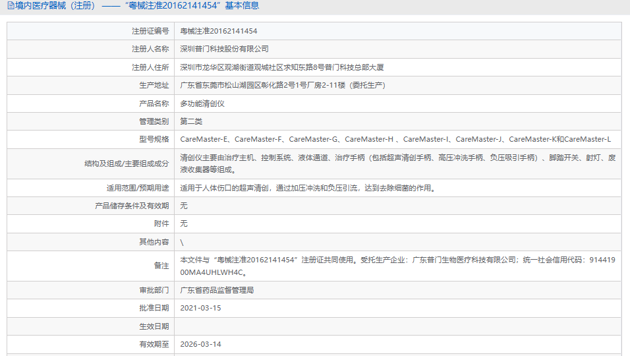Image resolution: width=630 pixels, height=356 pixels.
Task: Select the 无 value in 附件 row
Action: [184, 223]
